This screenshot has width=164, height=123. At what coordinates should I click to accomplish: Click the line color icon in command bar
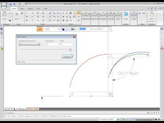pyautogui.click(x=63, y=29)
